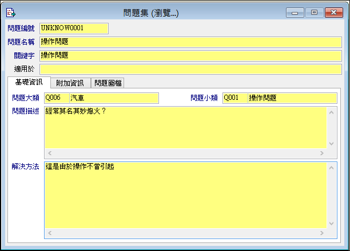
Task: Click the 問題小類 code field Q001
Action: [x=234, y=98]
